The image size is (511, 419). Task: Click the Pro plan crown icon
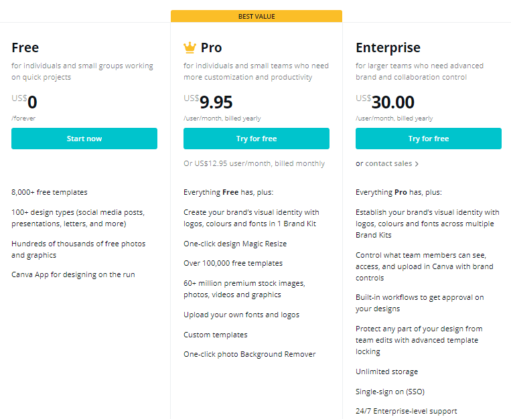(190, 48)
